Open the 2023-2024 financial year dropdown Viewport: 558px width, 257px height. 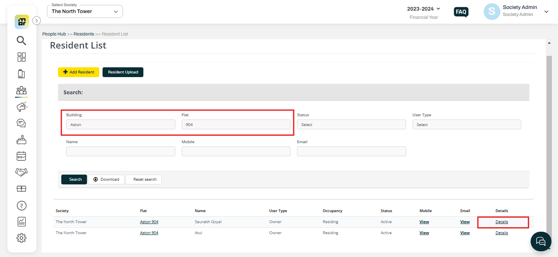coord(424,9)
